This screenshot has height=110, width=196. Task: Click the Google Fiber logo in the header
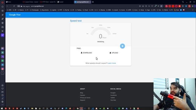point(15,15)
